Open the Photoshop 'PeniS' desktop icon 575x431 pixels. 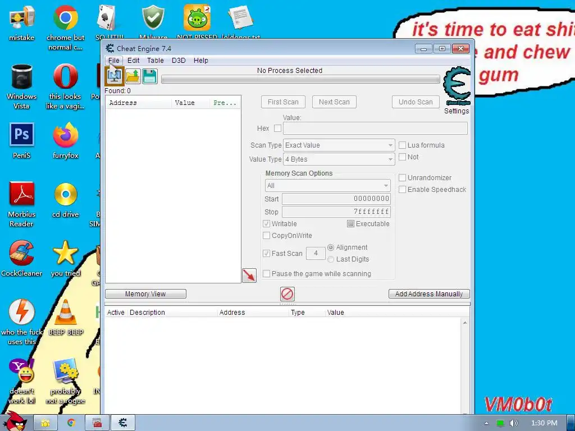22,141
